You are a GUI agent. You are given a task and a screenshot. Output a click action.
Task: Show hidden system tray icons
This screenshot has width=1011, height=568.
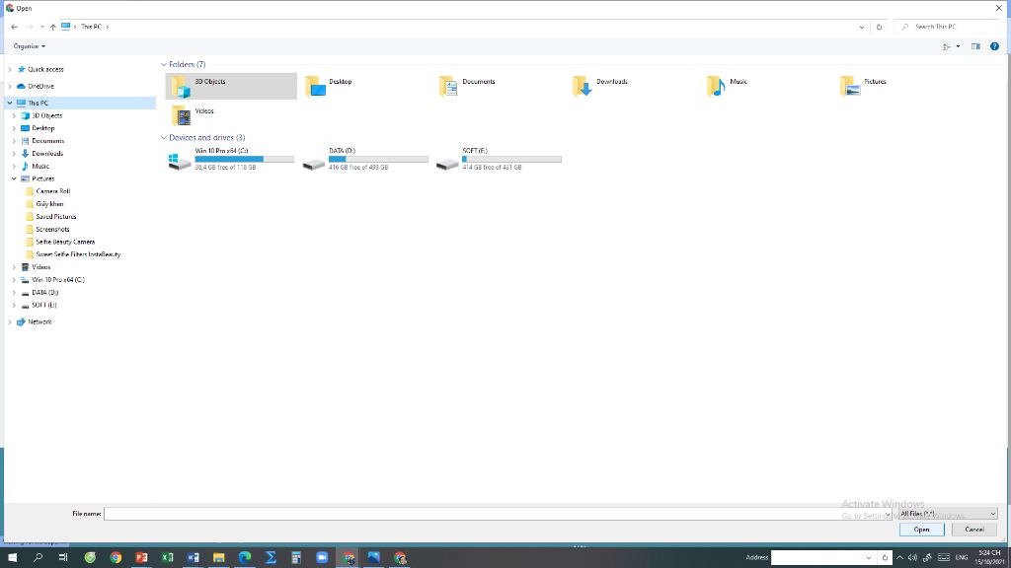pos(899,558)
